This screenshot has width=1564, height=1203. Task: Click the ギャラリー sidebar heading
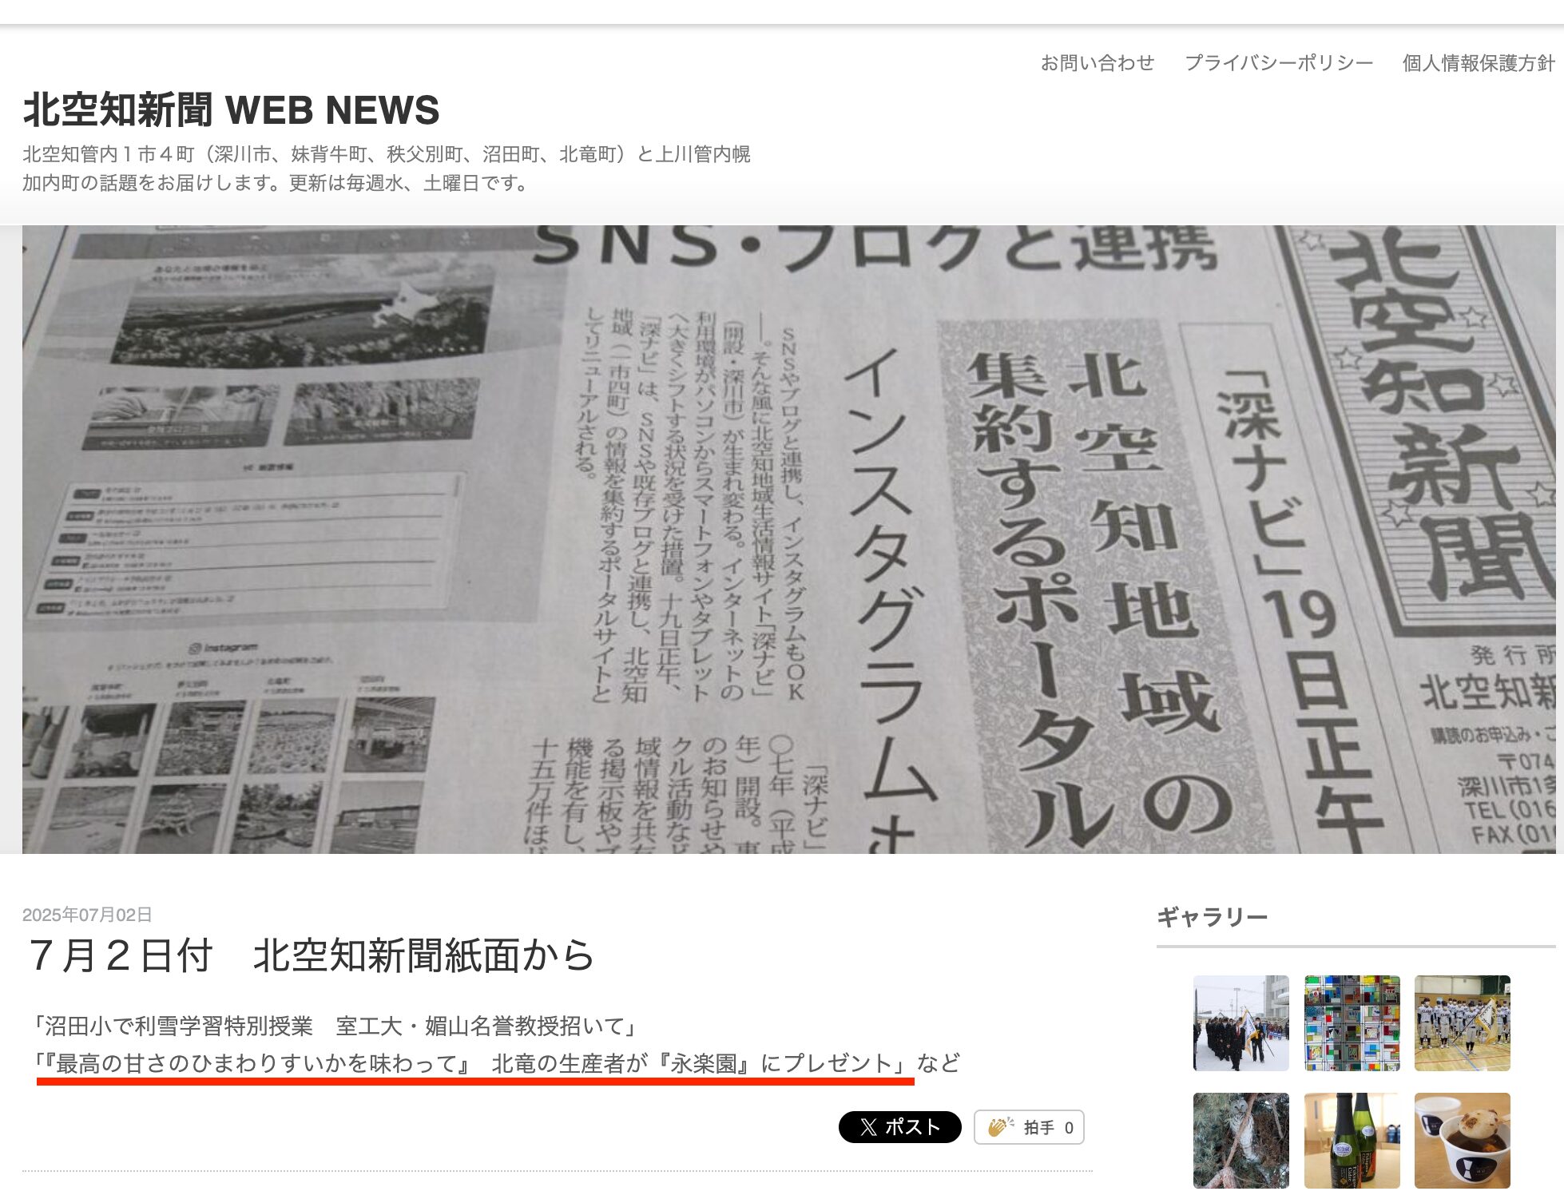[x=1212, y=917]
